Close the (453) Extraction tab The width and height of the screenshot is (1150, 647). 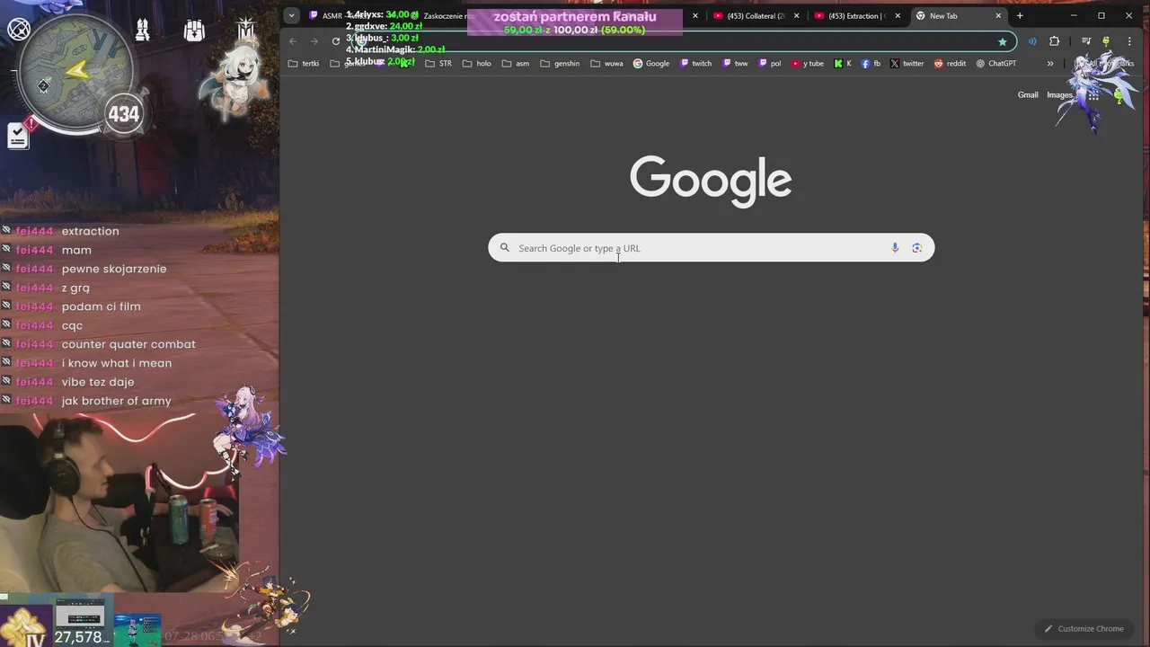pyautogui.click(x=898, y=15)
